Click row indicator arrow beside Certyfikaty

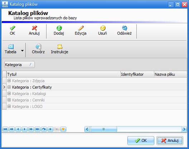pos(4,87)
